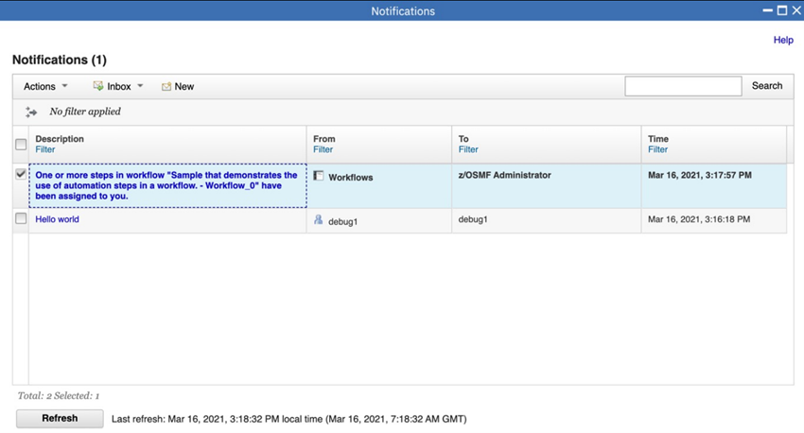Open the Time column Filter link
Screen dimensions: 804x433
point(658,149)
